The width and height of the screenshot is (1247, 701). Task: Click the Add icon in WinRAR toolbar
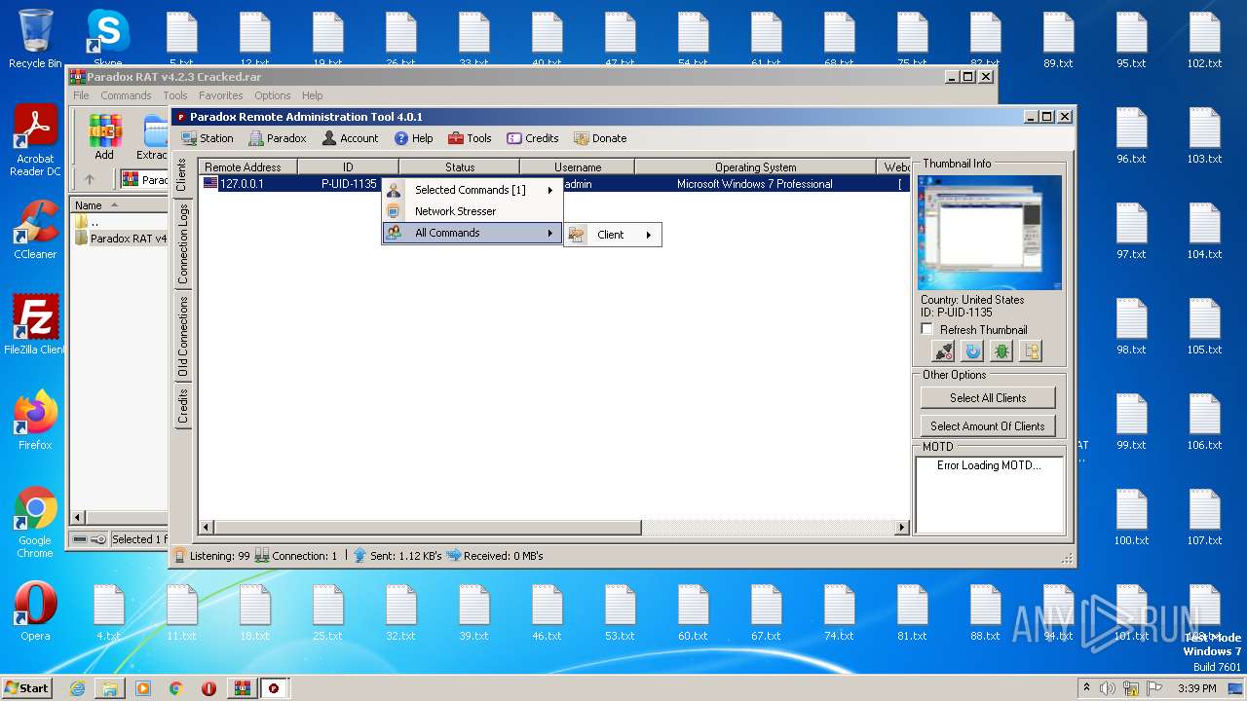tap(104, 137)
